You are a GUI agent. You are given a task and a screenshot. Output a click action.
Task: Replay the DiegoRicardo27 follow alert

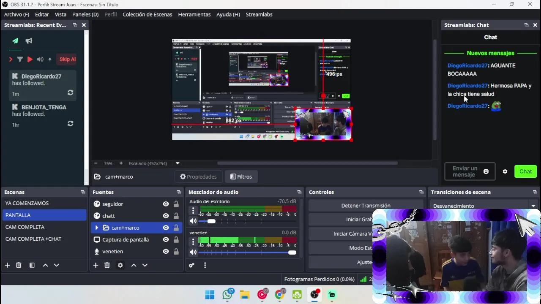70,93
